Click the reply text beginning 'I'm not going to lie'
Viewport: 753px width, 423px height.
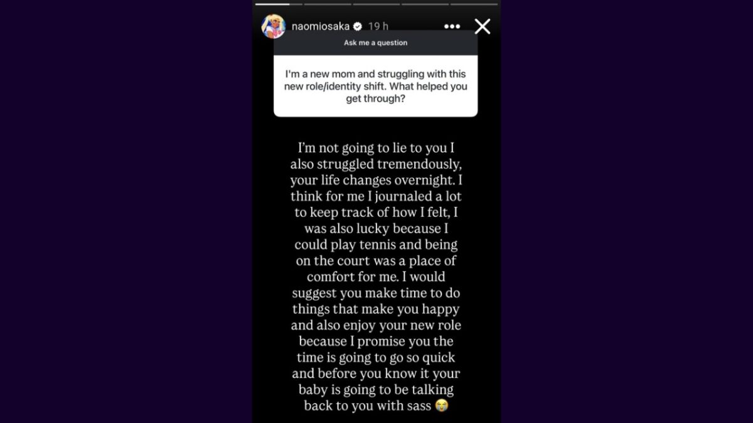click(x=375, y=148)
